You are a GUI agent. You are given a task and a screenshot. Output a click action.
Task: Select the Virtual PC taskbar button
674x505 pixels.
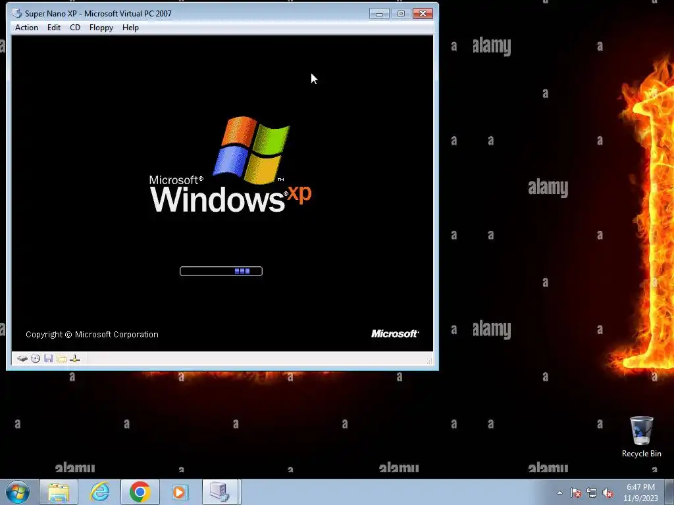point(220,492)
